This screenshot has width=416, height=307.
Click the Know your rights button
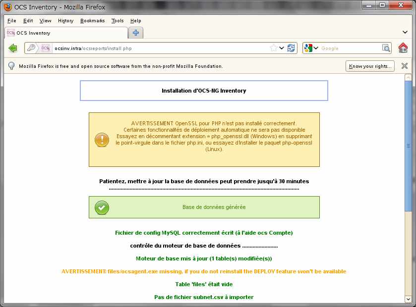(x=370, y=66)
